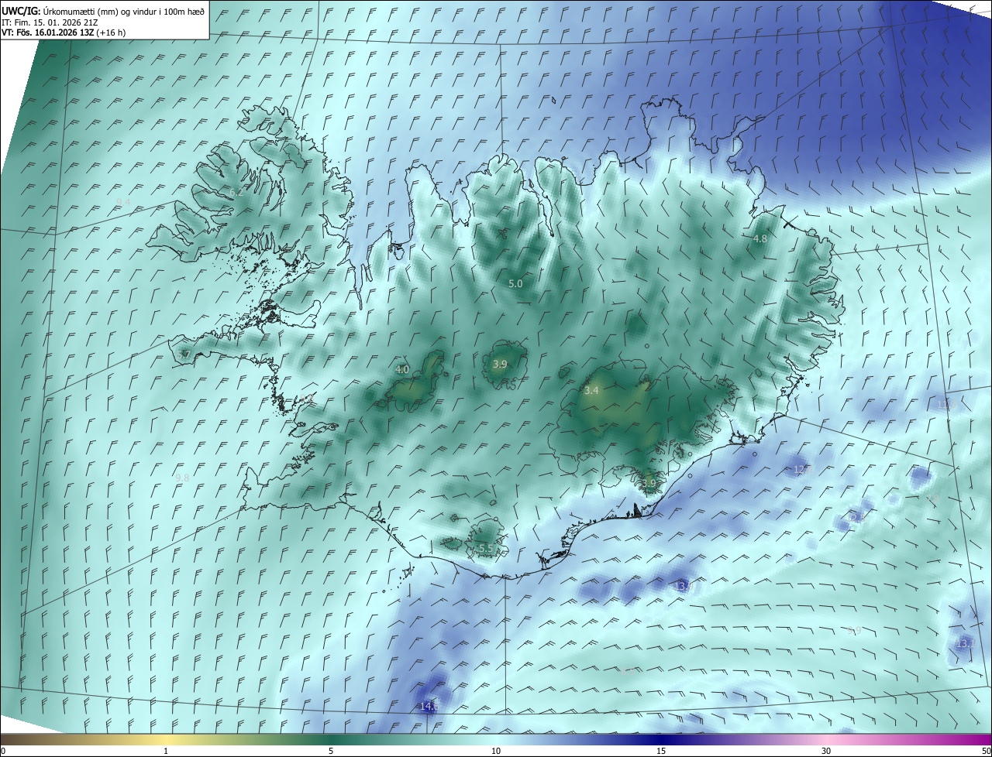Click the 50 tick on the colour scale
This screenshot has width=992, height=757.
click(986, 751)
